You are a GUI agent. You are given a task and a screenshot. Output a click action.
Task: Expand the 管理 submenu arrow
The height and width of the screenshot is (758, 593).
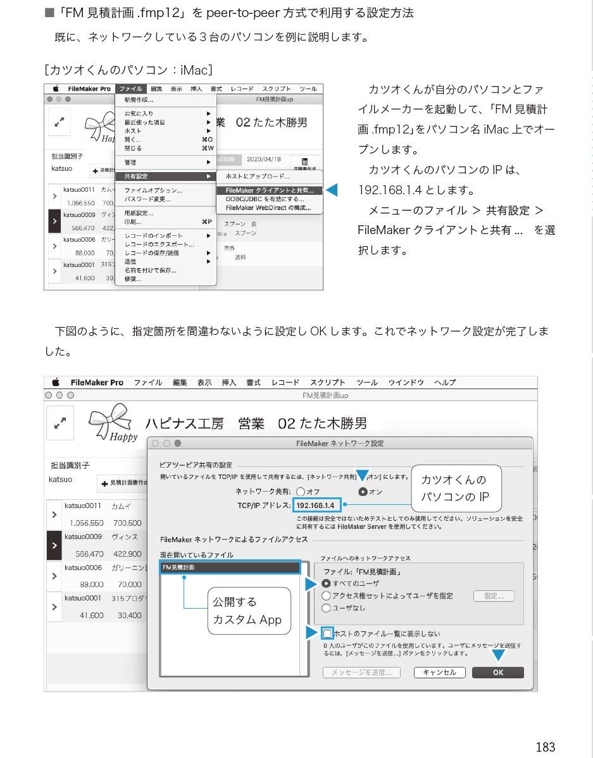pyautogui.click(x=208, y=162)
